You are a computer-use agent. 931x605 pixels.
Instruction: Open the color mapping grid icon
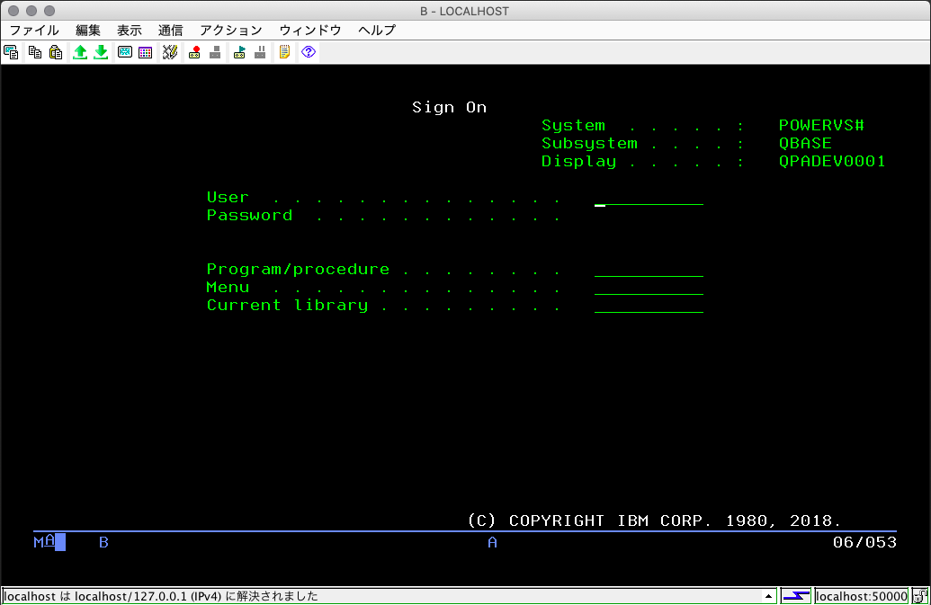[x=146, y=52]
